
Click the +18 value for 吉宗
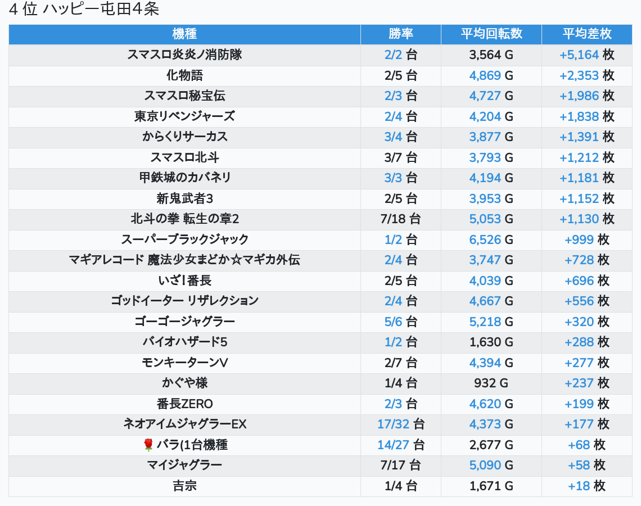coord(579,486)
